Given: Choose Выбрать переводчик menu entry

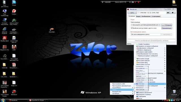Looking at the screenshot, I should coord(150,50).
